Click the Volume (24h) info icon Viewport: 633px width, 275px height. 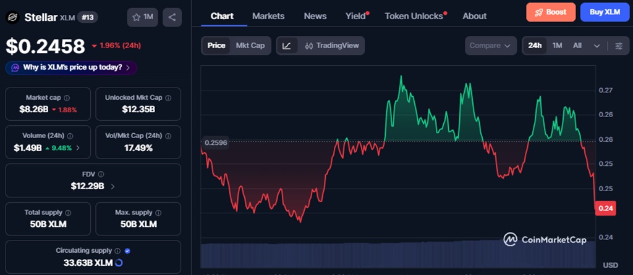tap(70, 136)
